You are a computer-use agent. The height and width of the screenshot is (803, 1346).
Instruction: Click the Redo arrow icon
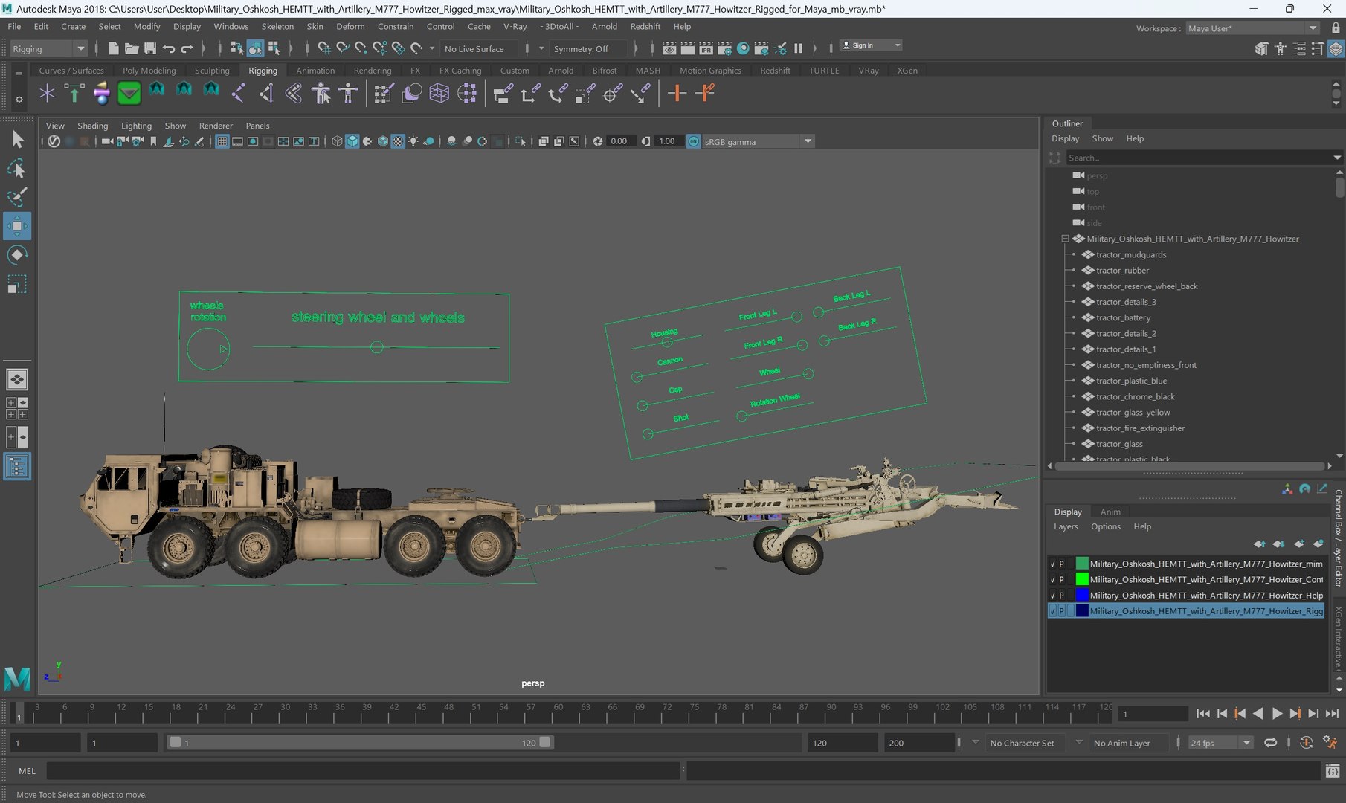pyautogui.click(x=187, y=48)
